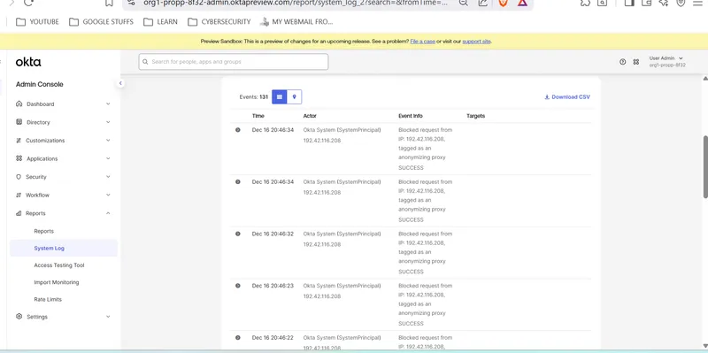Switch to map view of events
Image resolution: width=708 pixels, height=353 pixels.
(295, 96)
